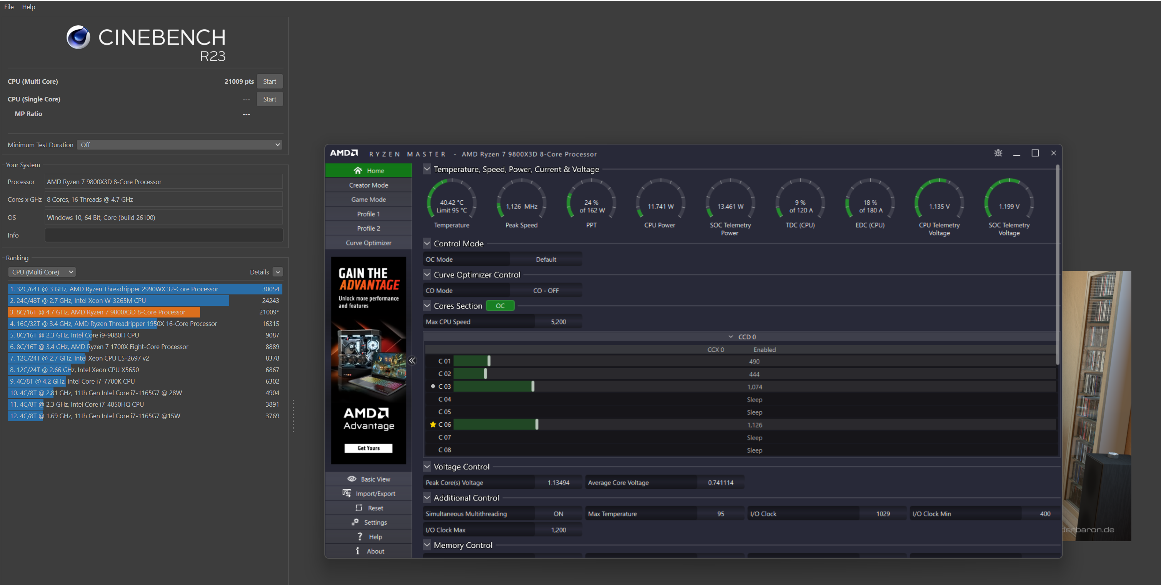The height and width of the screenshot is (585, 1161).
Task: Click Get Yours in AMD Advantage ad
Action: [368, 448]
